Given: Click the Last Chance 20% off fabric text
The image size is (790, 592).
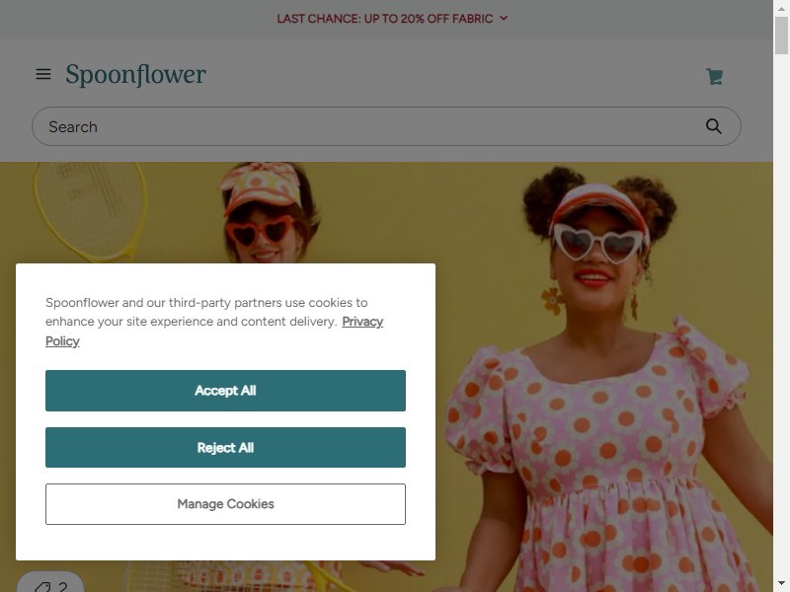Looking at the screenshot, I should (385, 19).
